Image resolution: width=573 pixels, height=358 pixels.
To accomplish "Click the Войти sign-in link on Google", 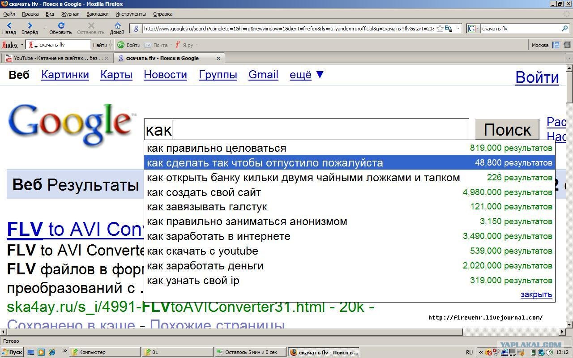I will [537, 77].
